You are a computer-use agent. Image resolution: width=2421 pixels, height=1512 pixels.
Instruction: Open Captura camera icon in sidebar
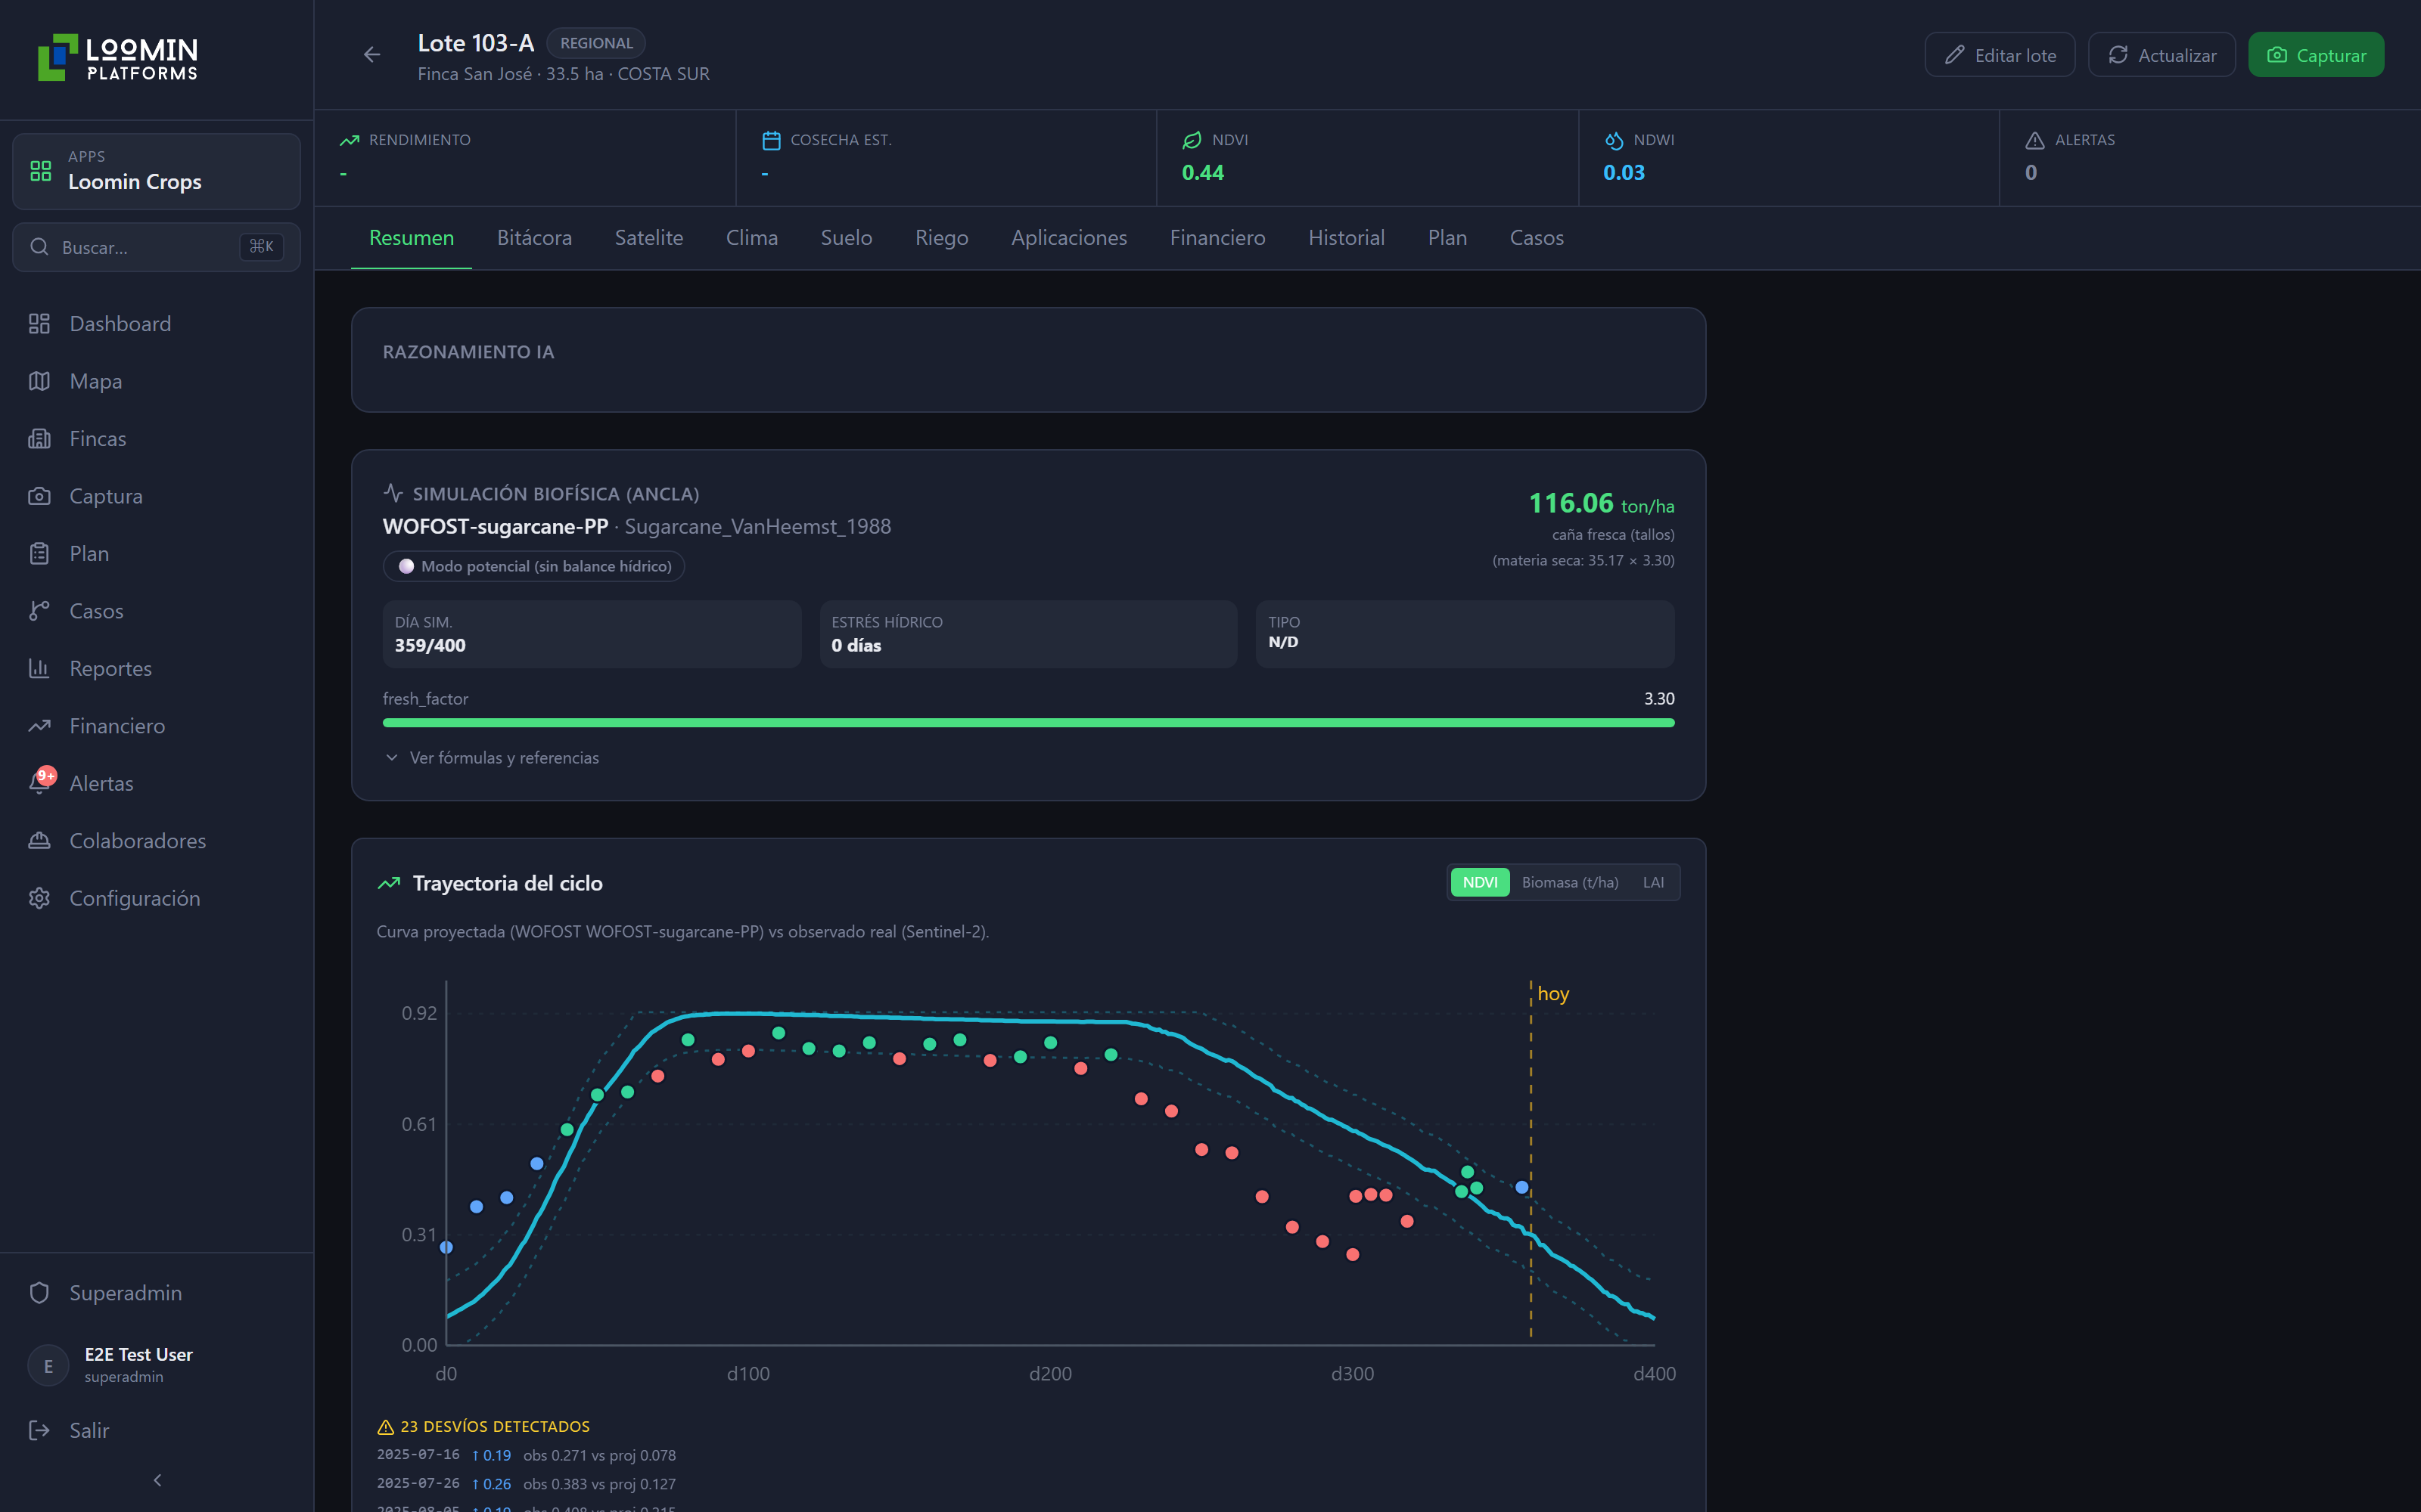39,496
